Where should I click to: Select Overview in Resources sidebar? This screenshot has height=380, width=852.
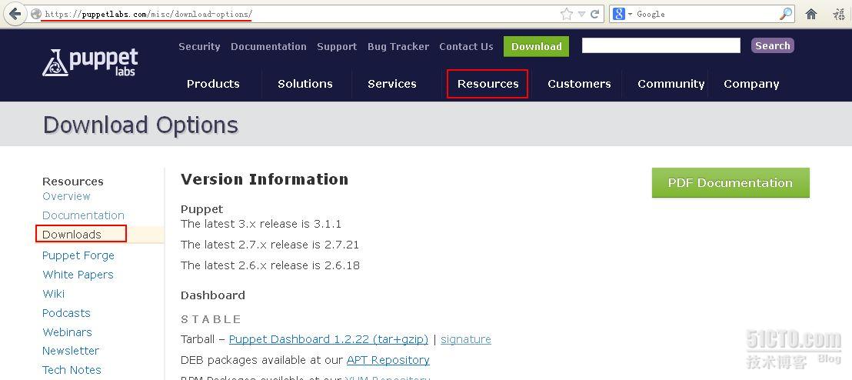66,196
